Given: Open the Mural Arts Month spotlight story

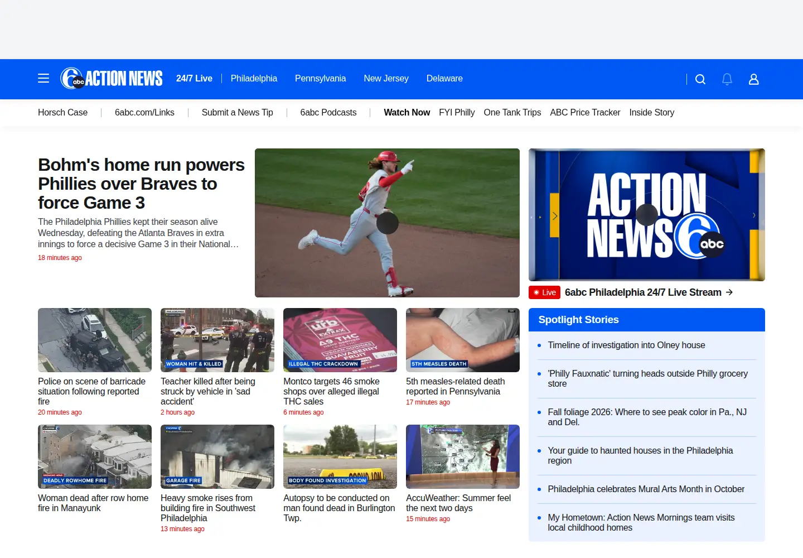Looking at the screenshot, I should (x=646, y=489).
